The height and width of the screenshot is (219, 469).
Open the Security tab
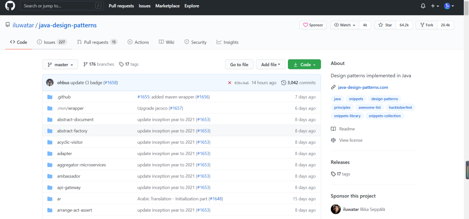click(195, 42)
